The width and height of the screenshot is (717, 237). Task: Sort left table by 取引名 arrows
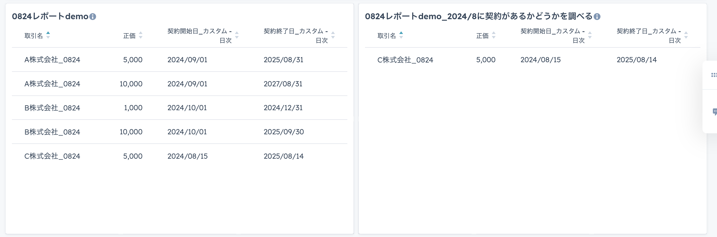(x=48, y=35)
